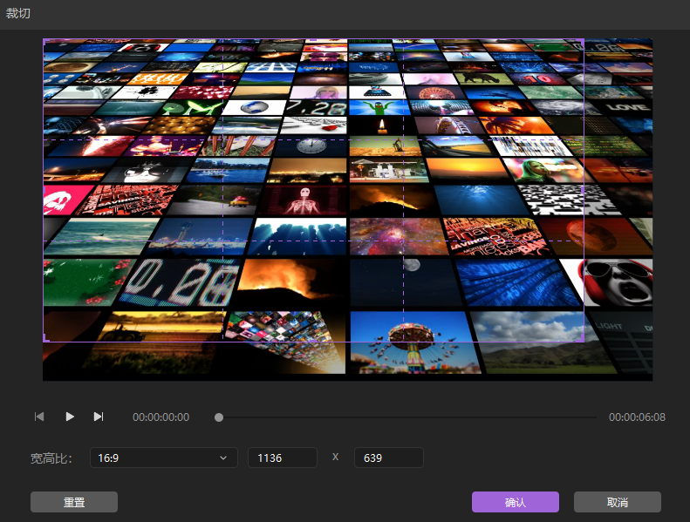The width and height of the screenshot is (690, 522).
Task: Click the total duration 00:00:06:08 label
Action: pos(637,417)
